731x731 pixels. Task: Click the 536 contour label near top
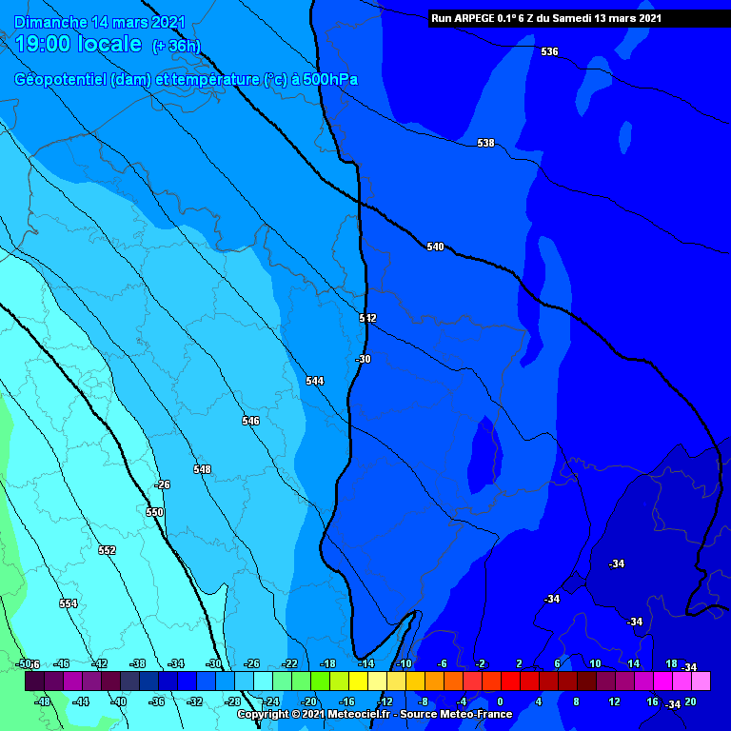click(x=549, y=51)
